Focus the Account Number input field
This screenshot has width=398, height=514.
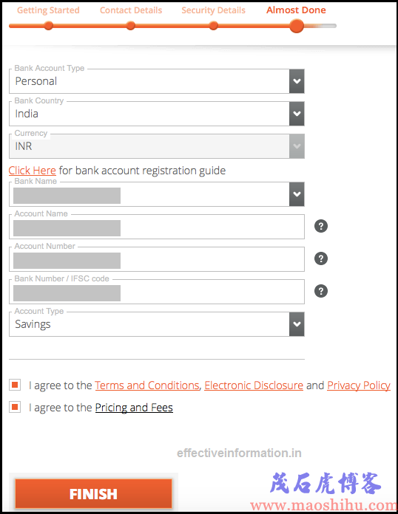point(157,259)
